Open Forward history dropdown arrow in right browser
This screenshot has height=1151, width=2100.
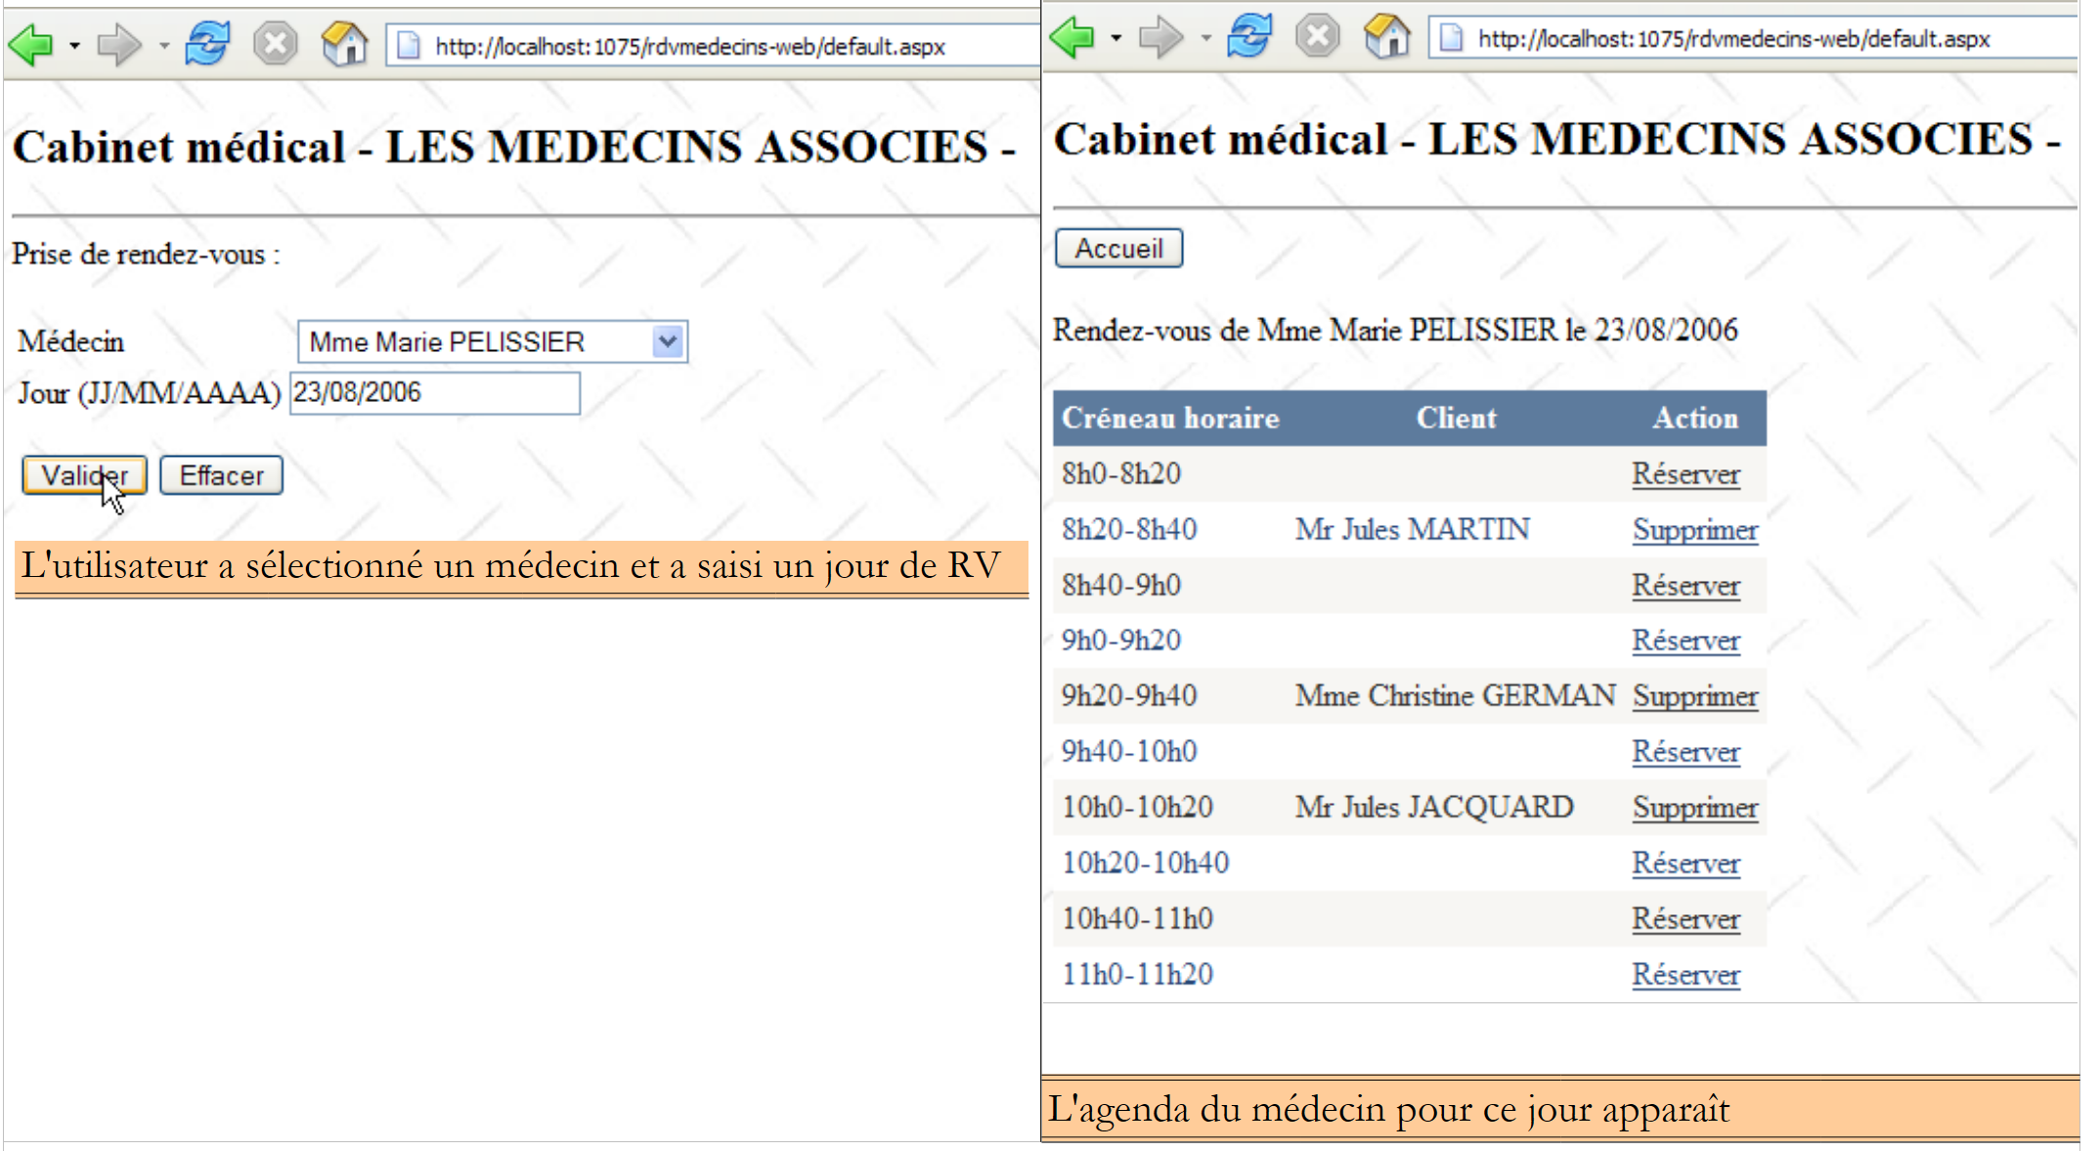pos(1206,39)
